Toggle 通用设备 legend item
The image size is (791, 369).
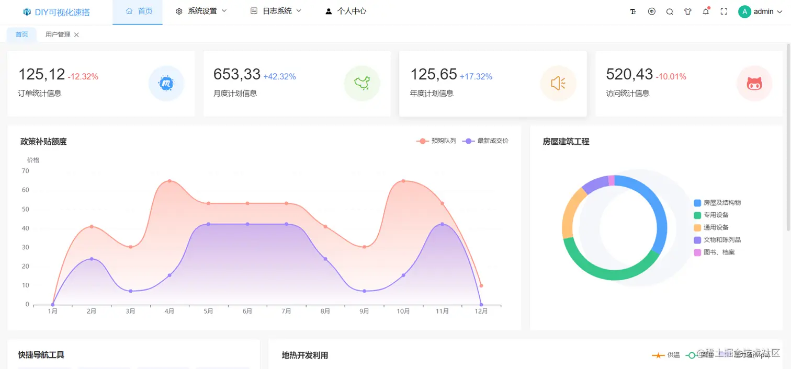[x=711, y=227]
